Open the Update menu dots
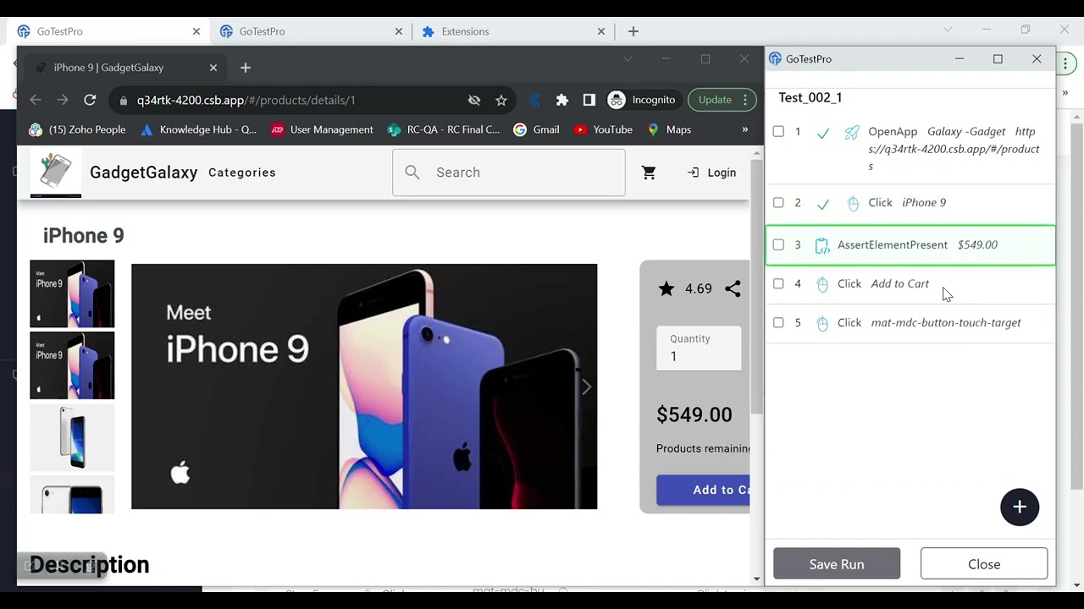This screenshot has height=609, width=1084. coord(745,100)
